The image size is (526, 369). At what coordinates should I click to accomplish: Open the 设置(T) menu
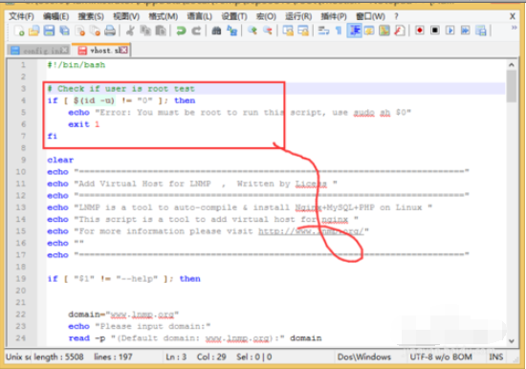point(234,16)
